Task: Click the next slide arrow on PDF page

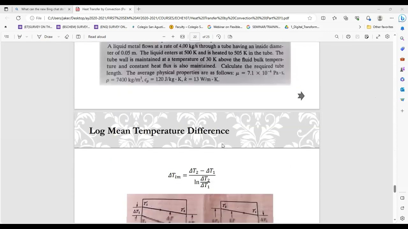Action: point(301,96)
